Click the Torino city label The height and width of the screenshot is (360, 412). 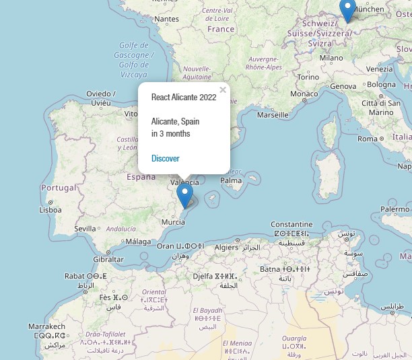coord(308,77)
